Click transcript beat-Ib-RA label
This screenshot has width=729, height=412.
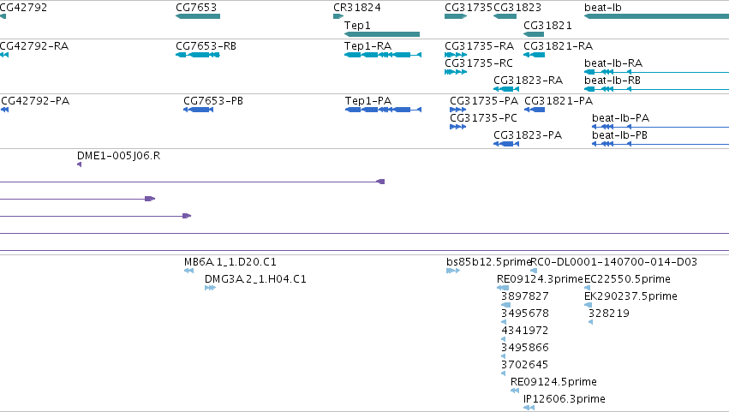tap(613, 63)
